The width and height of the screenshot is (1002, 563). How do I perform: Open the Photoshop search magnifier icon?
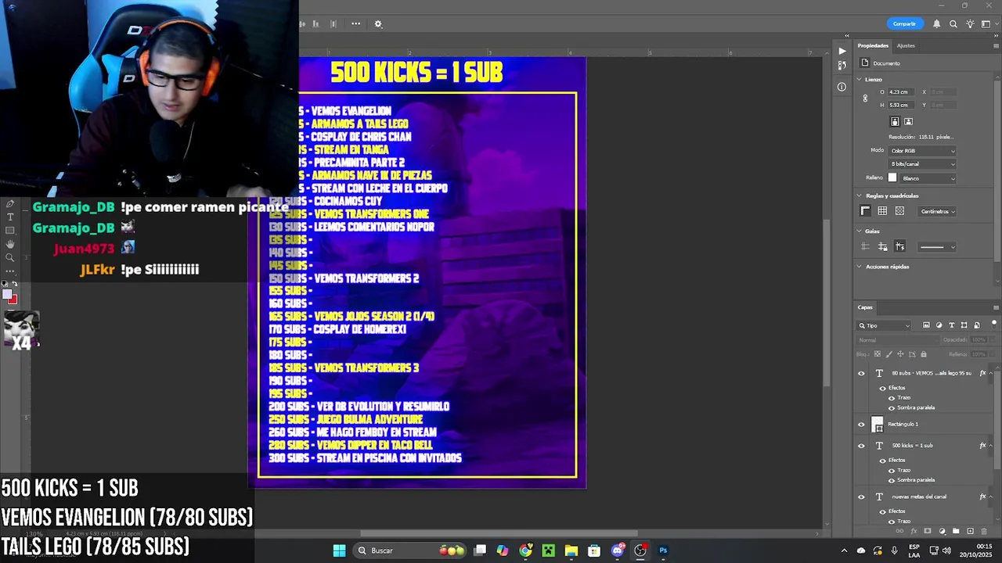tap(953, 24)
